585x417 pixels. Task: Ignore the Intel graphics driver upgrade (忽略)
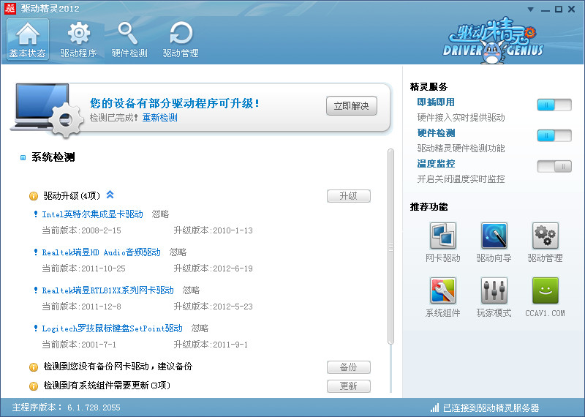[x=160, y=214]
